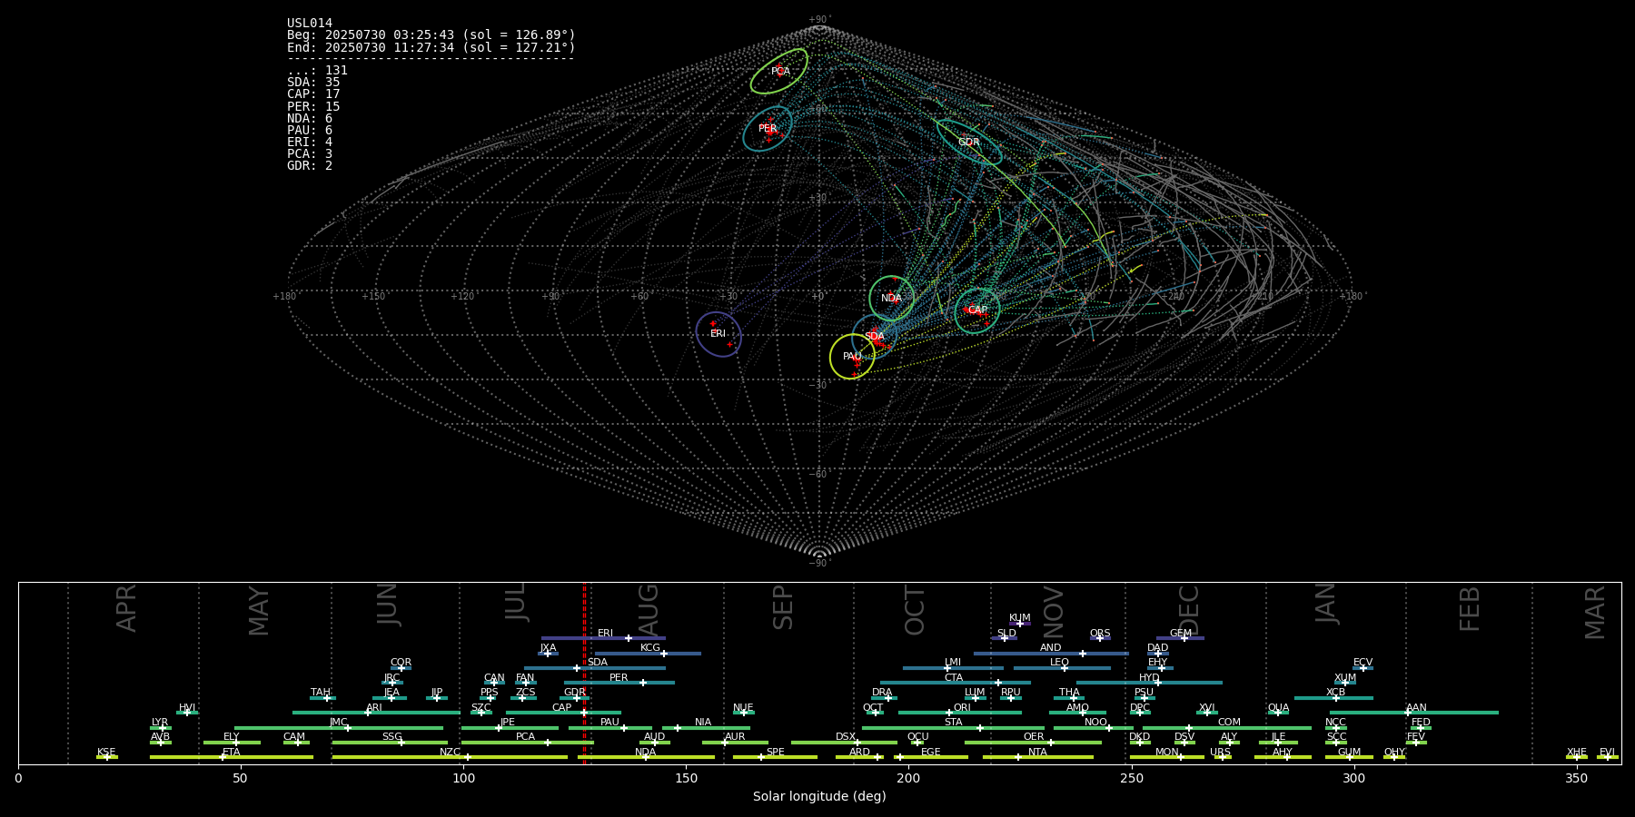This screenshot has width=1635, height=817.
Task: Click the JXA shower label in timeline
Action: coord(548,648)
